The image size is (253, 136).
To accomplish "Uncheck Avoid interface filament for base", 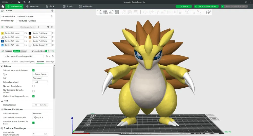I will pyautogui.click(x=33, y=123).
